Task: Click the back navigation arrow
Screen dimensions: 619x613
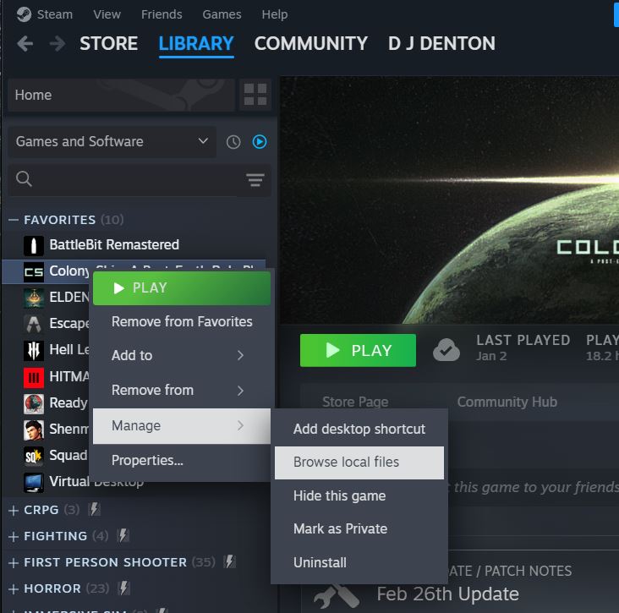Action: (25, 43)
